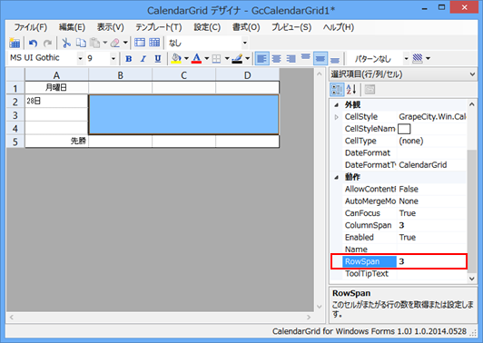Click the ColumnSpan value field

pyautogui.click(x=431, y=225)
